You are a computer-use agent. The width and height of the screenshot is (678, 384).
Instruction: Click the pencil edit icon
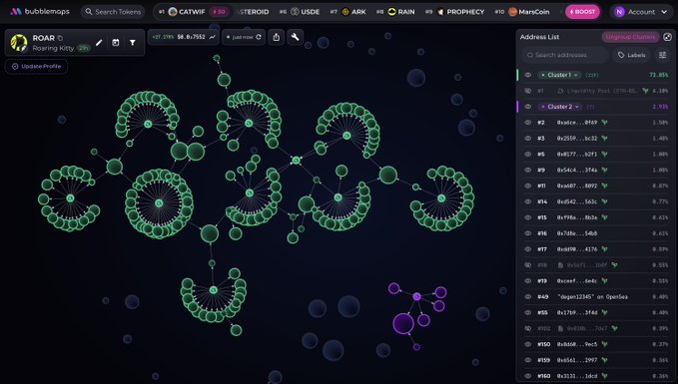(99, 42)
